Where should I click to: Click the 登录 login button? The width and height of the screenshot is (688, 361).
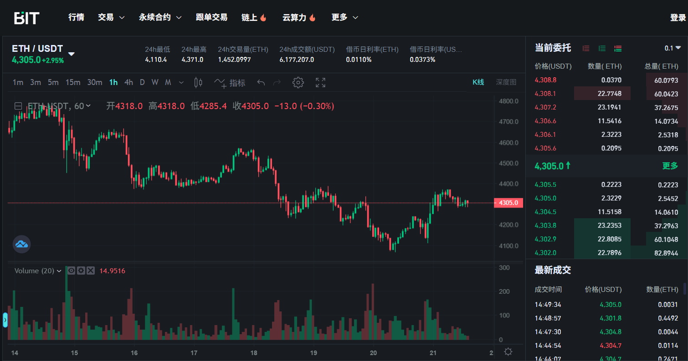[678, 17]
